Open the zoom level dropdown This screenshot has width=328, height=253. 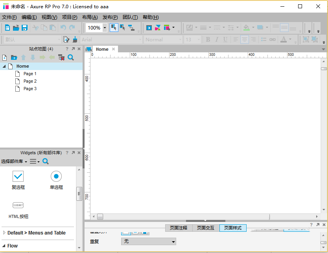pos(105,28)
